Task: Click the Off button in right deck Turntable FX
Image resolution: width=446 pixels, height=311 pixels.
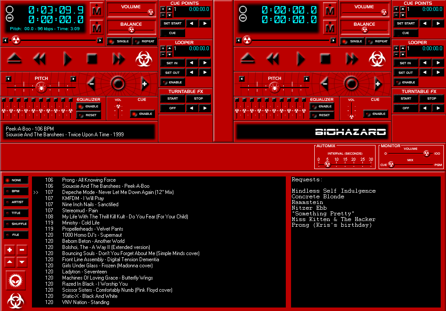Action: click(x=406, y=108)
